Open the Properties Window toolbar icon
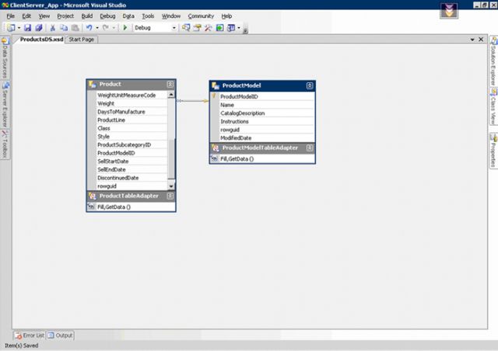The height and width of the screenshot is (351, 498). tap(197, 28)
